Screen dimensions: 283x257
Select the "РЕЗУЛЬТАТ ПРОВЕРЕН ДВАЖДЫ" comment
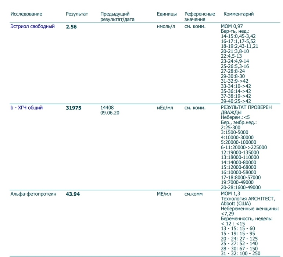tap(246, 110)
